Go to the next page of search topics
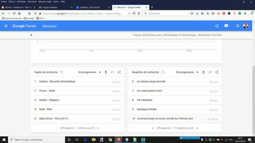The width and height of the screenshot is (255, 143). tap(98, 128)
